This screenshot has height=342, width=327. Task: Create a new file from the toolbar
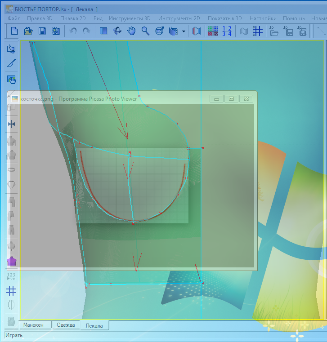(x=14, y=31)
